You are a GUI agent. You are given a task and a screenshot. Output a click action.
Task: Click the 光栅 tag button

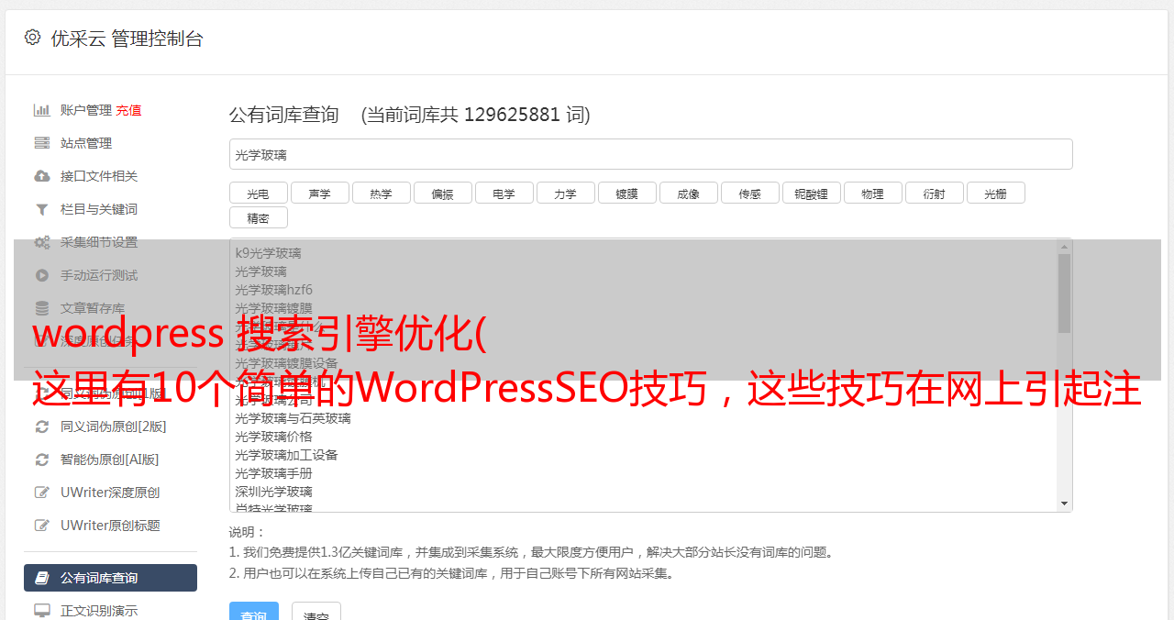pos(996,194)
